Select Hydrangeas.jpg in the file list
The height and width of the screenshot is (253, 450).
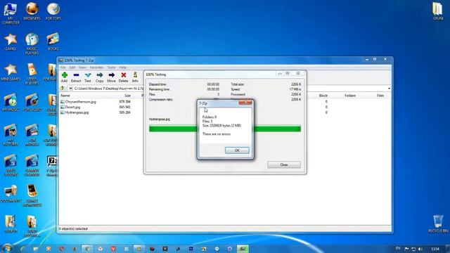click(x=77, y=112)
